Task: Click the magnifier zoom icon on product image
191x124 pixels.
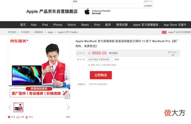Action: 67,96
